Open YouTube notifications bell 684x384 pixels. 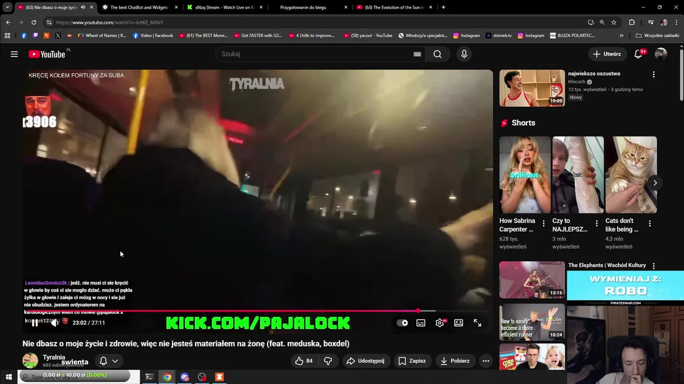(638, 54)
